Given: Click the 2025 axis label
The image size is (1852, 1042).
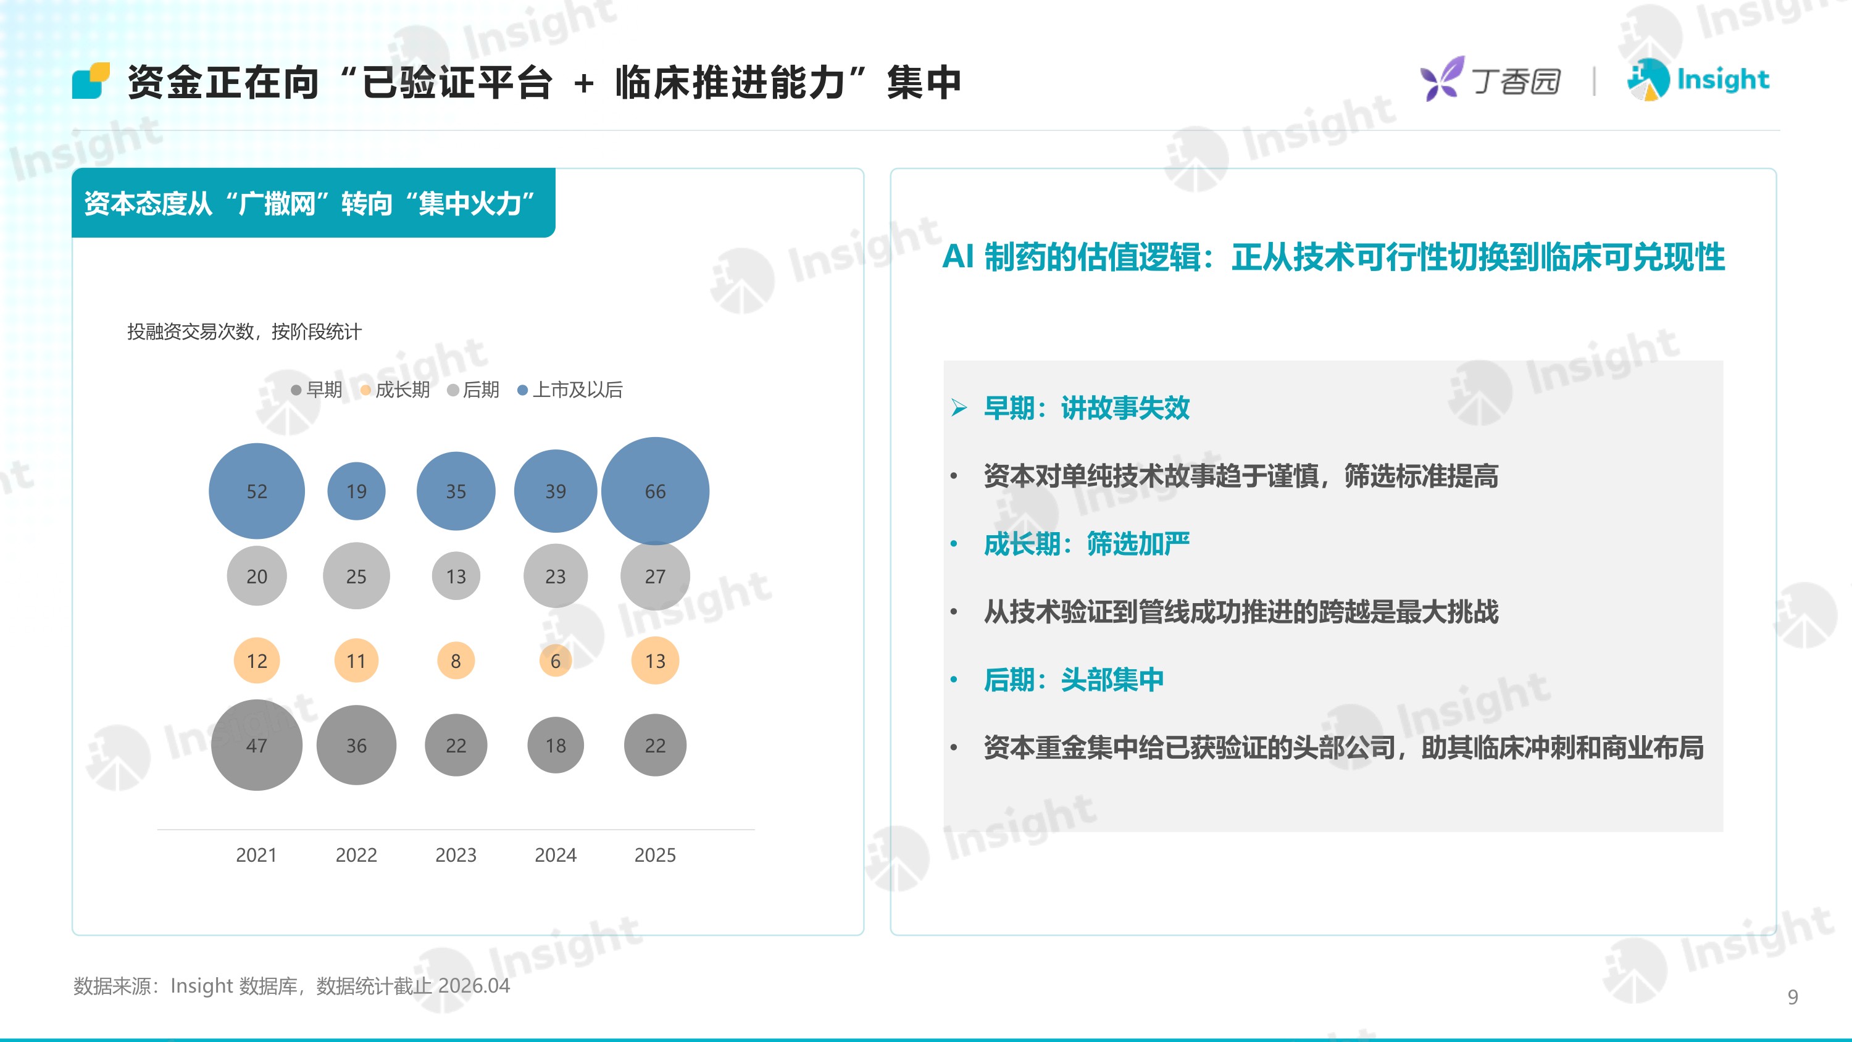Looking at the screenshot, I should click(x=655, y=855).
